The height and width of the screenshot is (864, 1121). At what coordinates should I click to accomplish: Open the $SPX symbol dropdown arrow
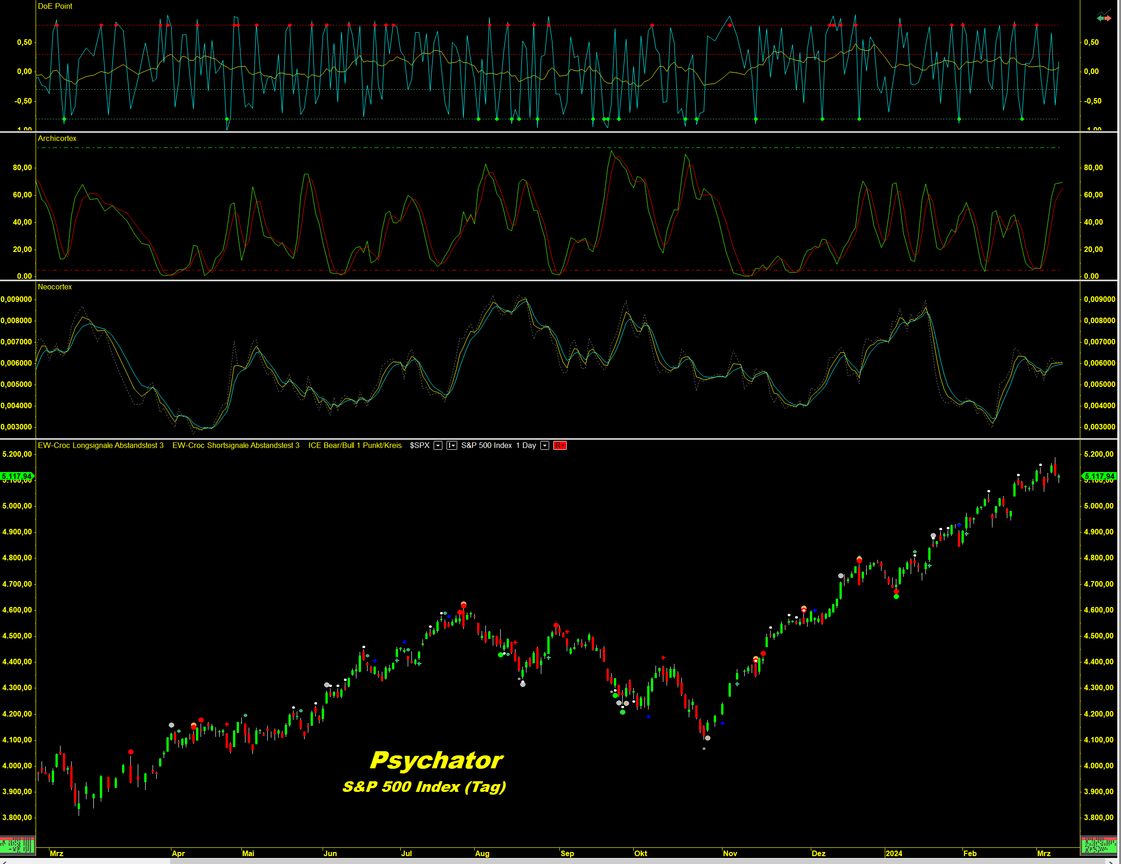click(438, 446)
